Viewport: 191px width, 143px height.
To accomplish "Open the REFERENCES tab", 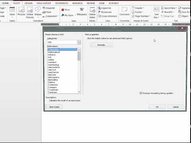I will coord(62,3).
